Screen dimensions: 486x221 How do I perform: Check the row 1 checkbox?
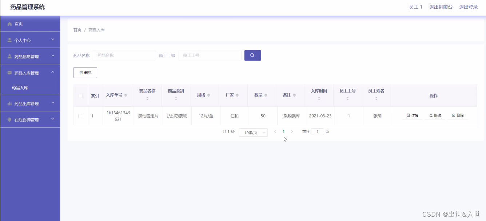[80, 116]
